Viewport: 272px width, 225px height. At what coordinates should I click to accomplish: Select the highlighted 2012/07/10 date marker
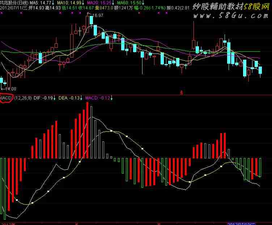242,223
